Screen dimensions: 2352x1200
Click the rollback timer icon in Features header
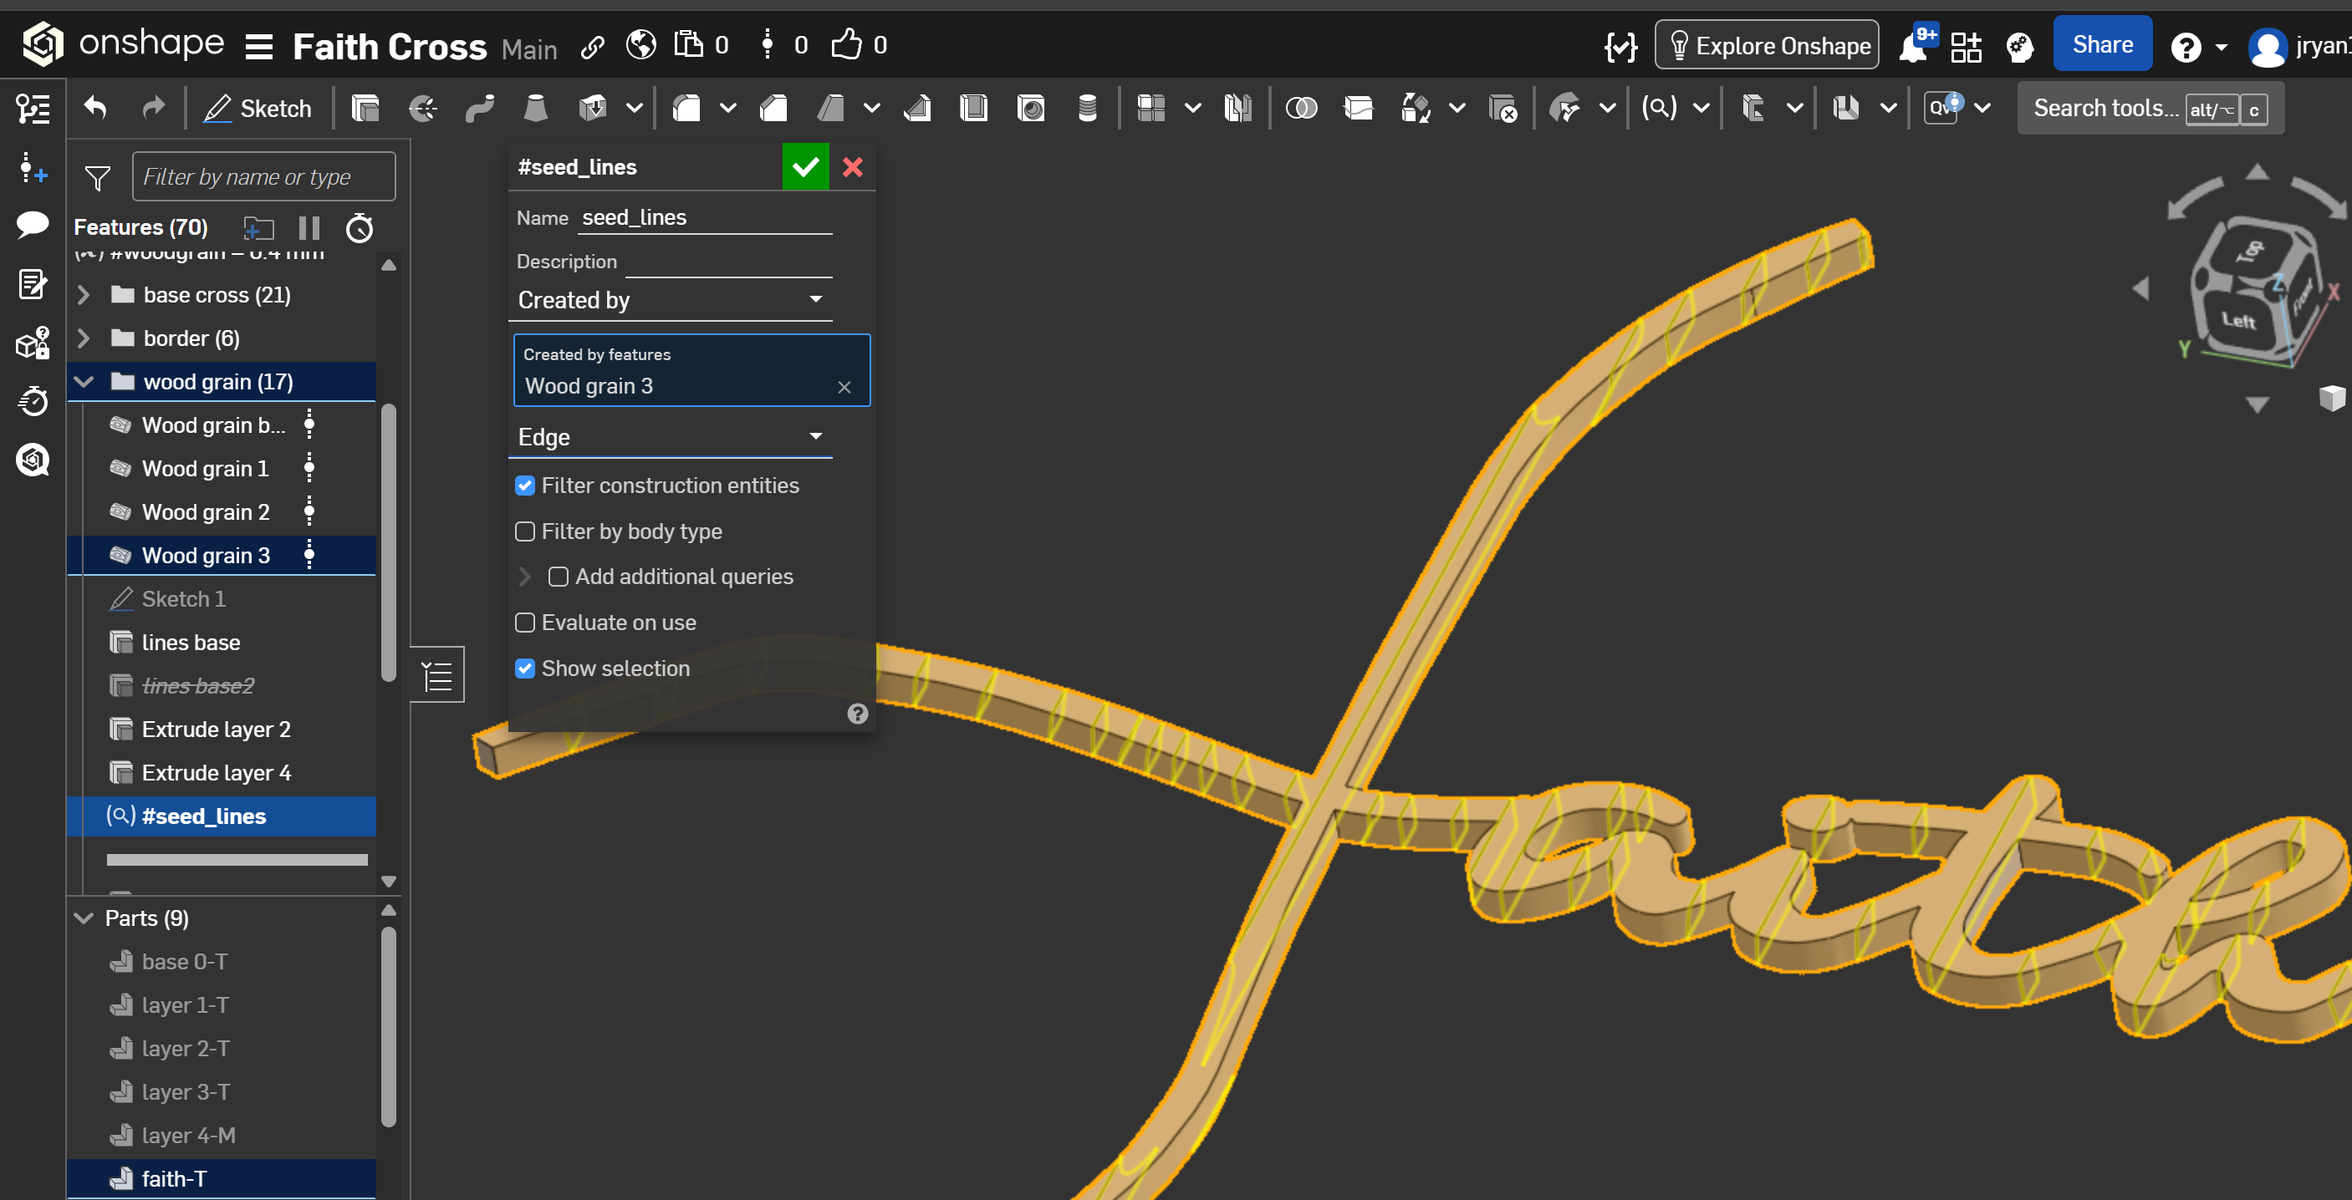[x=360, y=228]
